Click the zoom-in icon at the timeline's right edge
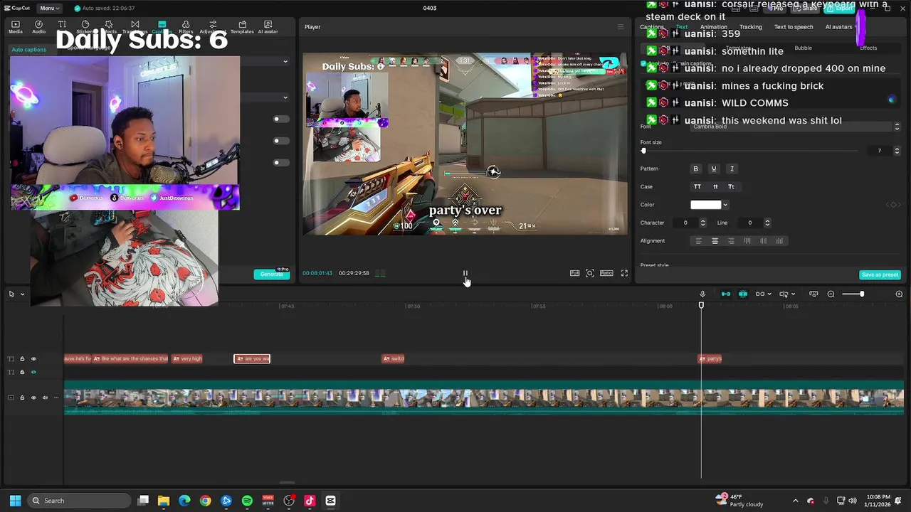Image resolution: width=911 pixels, height=512 pixels. tap(899, 294)
